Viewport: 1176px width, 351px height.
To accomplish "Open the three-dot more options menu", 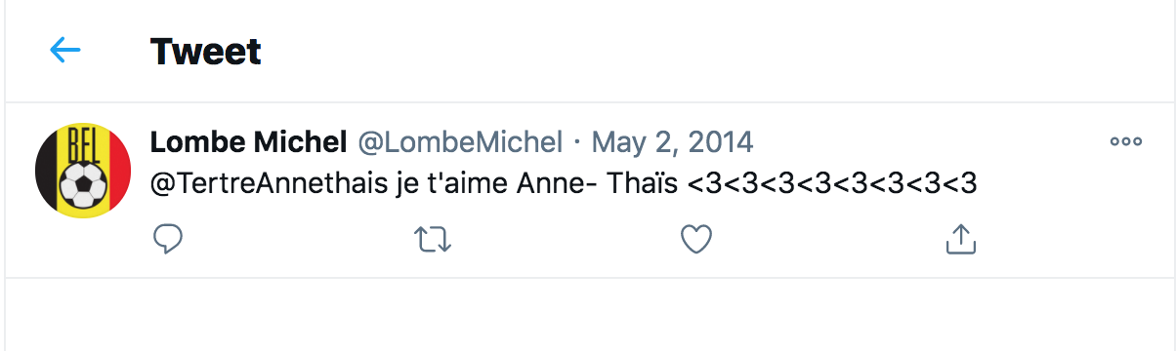I will [x=1126, y=142].
